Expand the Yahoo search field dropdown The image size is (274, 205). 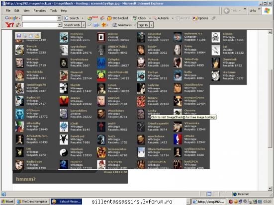tap(60, 25)
